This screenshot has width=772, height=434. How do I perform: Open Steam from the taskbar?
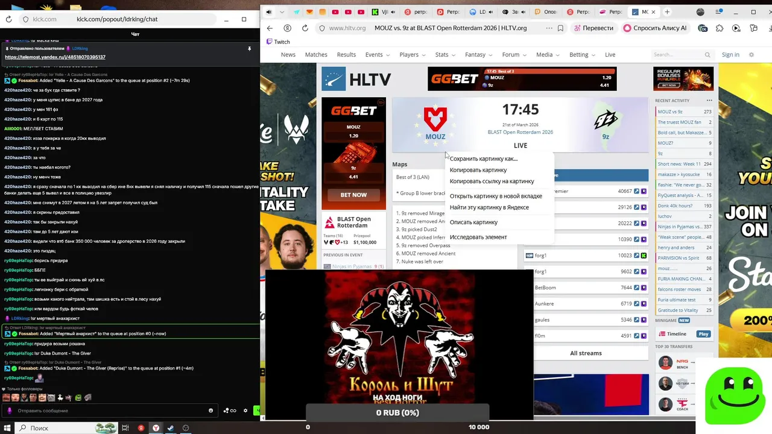pyautogui.click(x=171, y=428)
